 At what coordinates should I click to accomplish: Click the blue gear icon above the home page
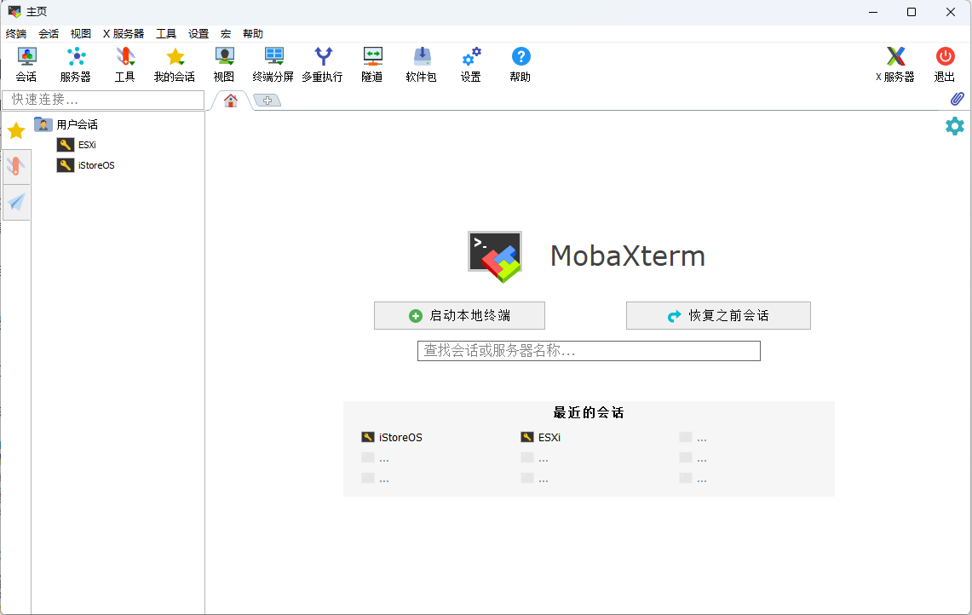pos(955,126)
